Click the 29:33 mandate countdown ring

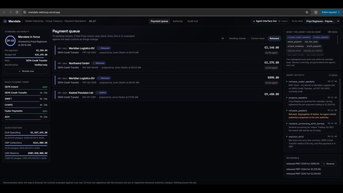pos(10,41)
